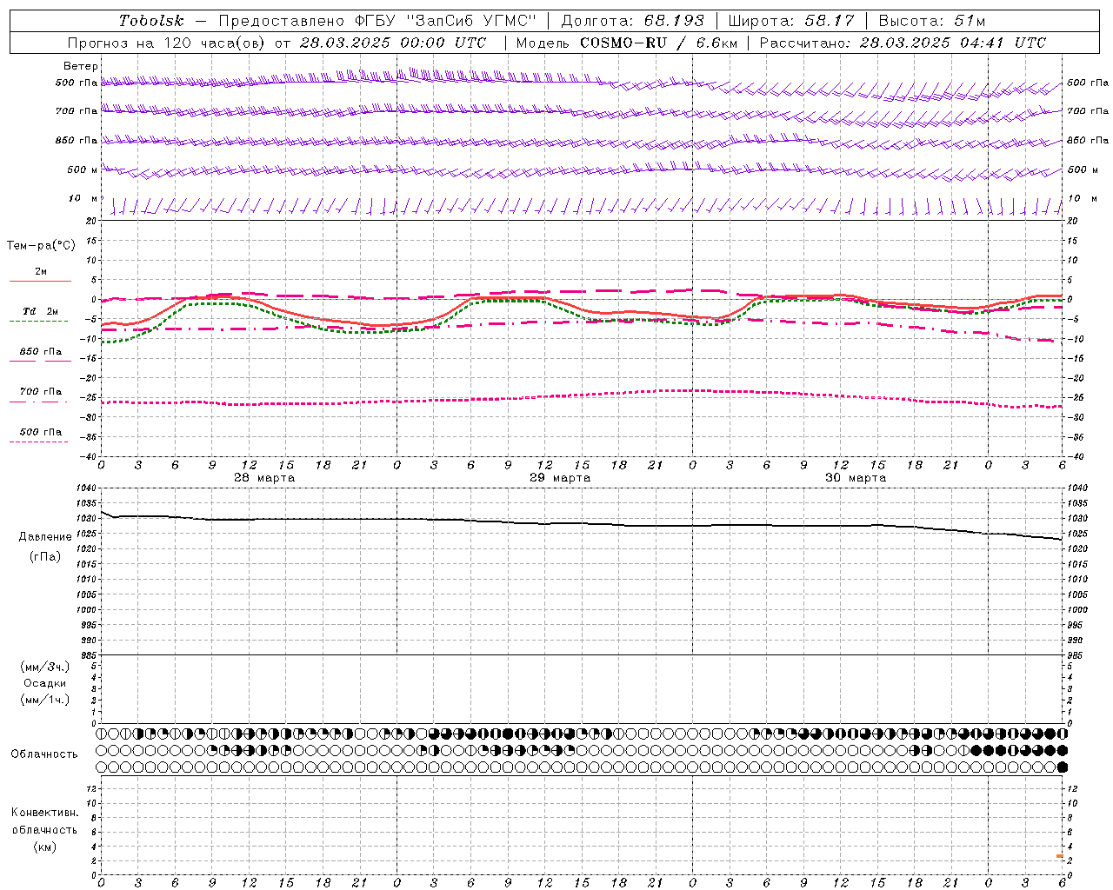Click the "Облачность" cloudiness label
The image size is (1113, 890).
point(44,754)
